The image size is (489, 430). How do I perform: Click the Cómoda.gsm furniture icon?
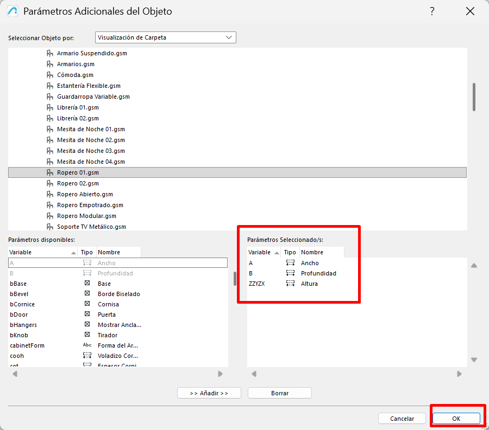pyautogui.click(x=50, y=75)
